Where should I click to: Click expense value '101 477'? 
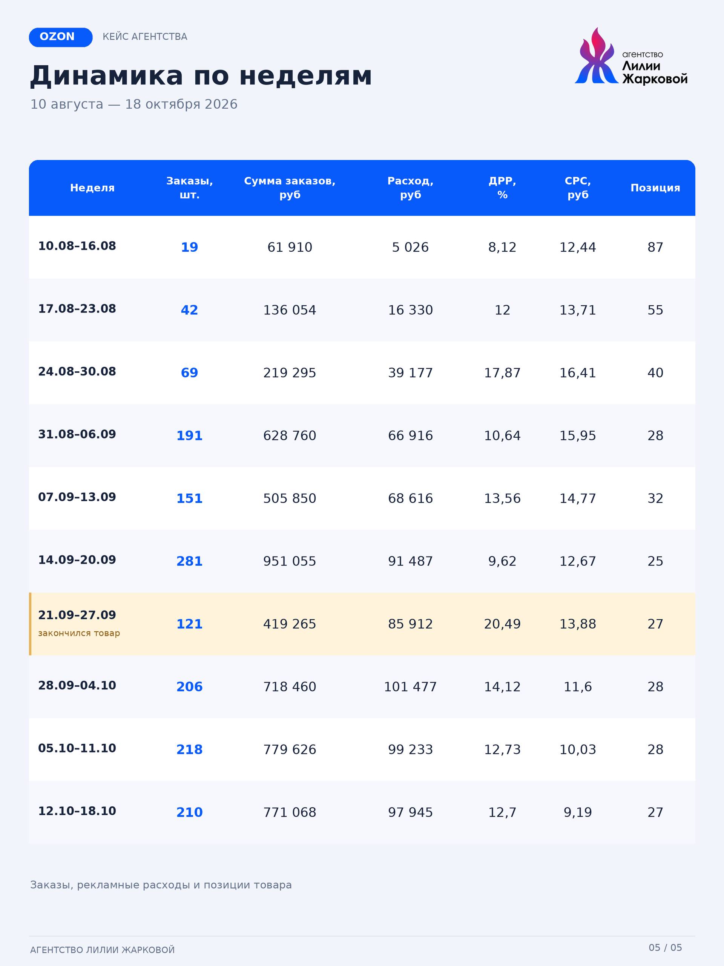point(410,687)
